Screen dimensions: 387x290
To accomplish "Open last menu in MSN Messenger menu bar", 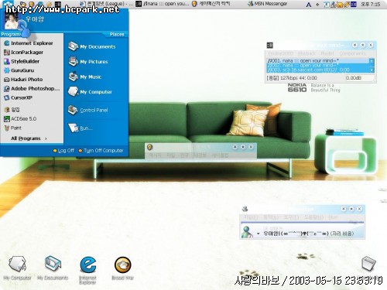I will 333,217.
